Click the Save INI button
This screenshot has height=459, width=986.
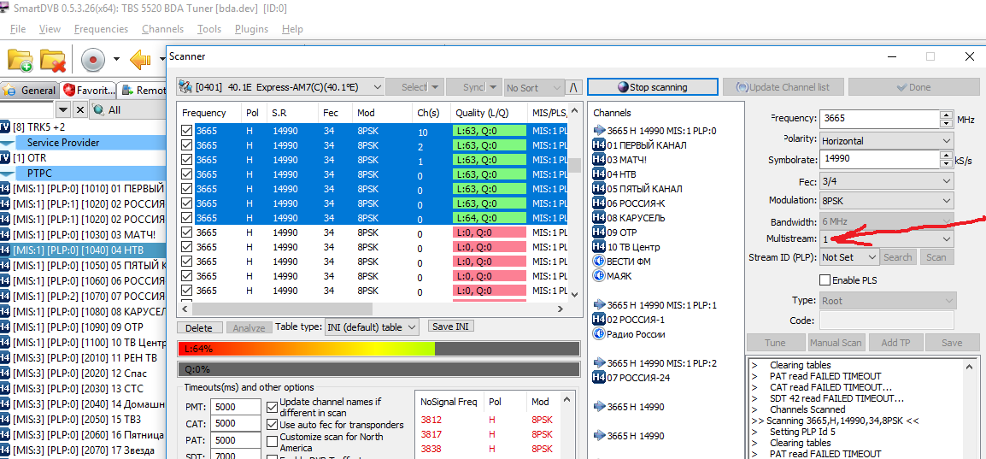point(450,327)
